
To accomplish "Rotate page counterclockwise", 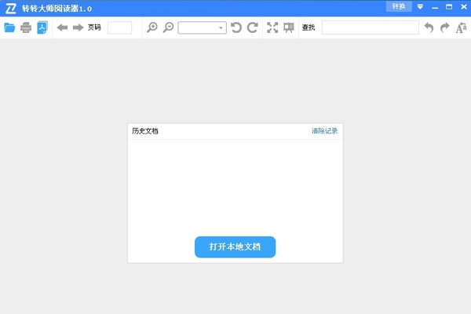I will click(235, 27).
